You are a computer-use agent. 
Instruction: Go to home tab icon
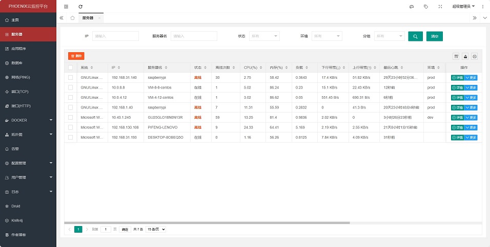72,18
